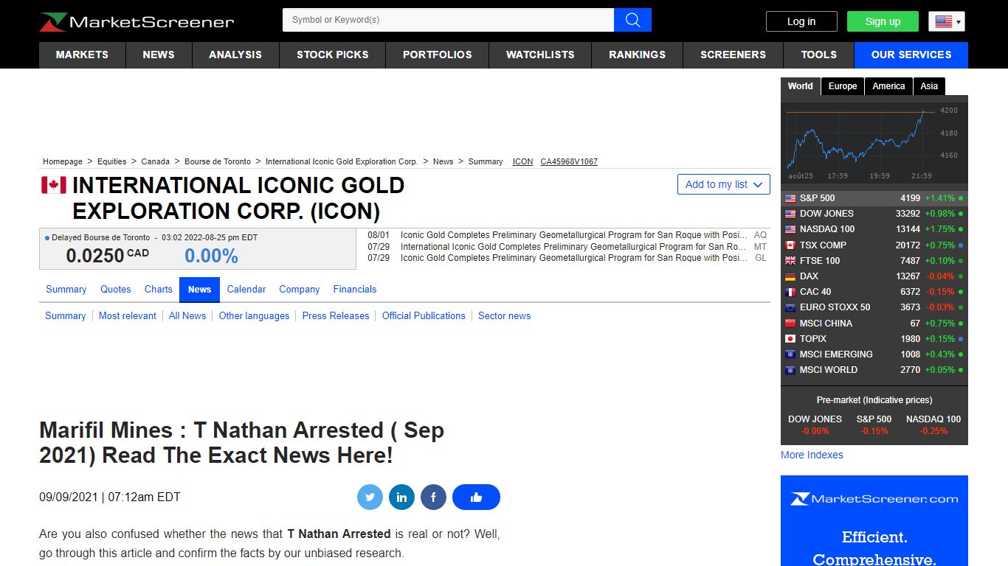Click the S&P 500 index row

tap(874, 198)
